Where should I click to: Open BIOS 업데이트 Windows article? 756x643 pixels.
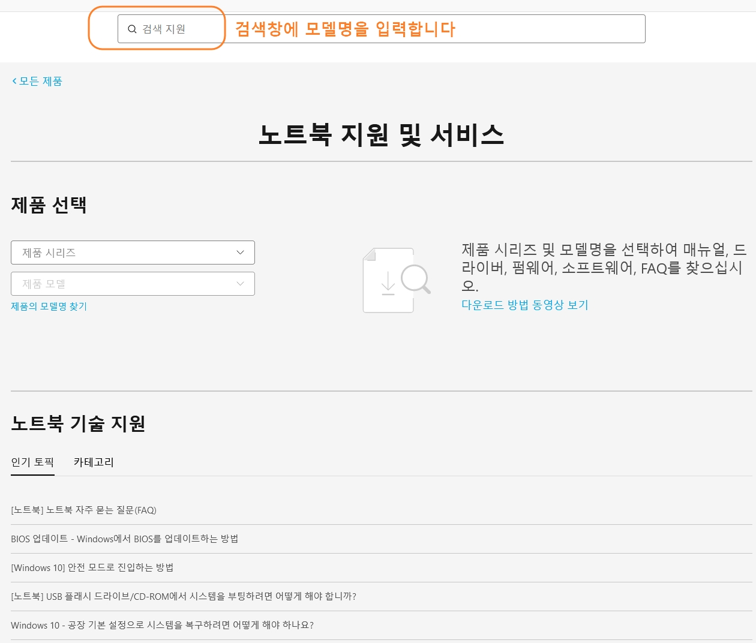coord(125,539)
